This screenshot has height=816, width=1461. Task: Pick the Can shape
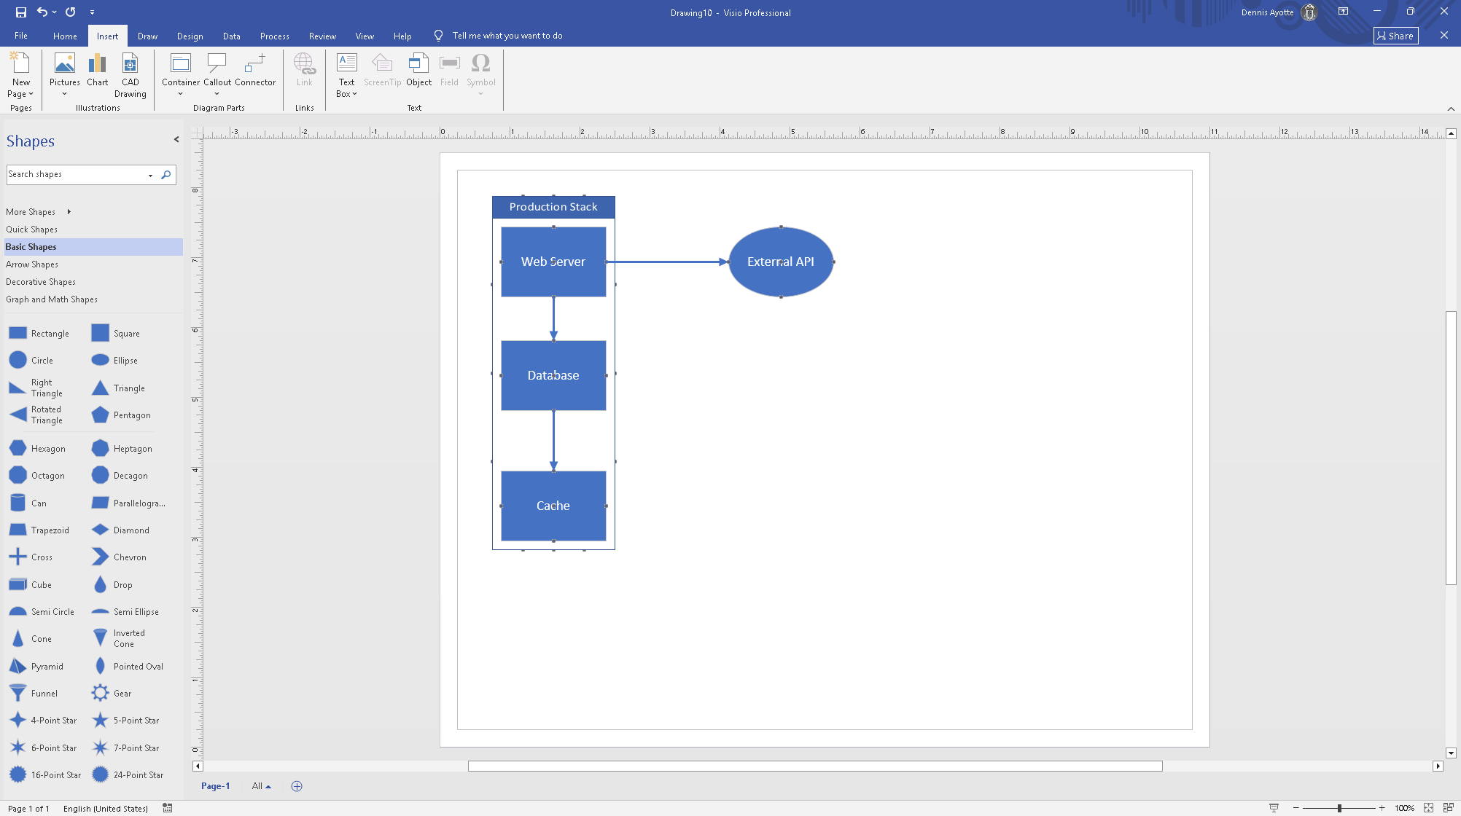click(x=28, y=503)
